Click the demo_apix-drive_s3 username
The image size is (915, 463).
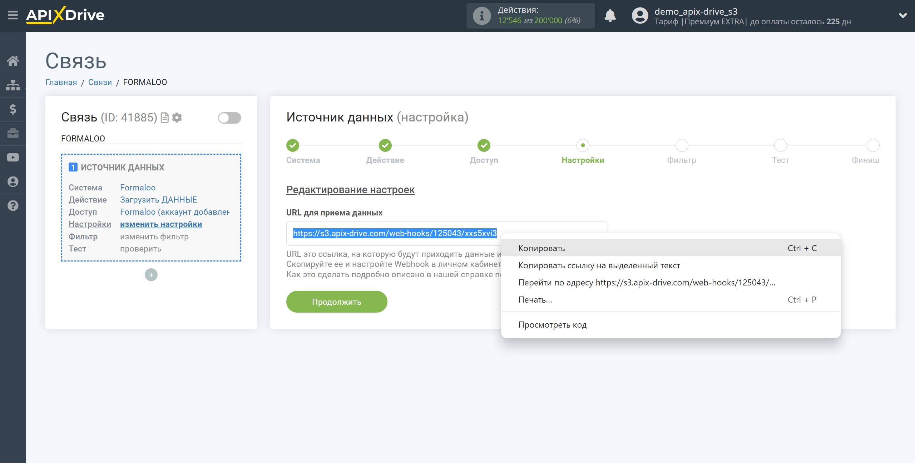696,11
